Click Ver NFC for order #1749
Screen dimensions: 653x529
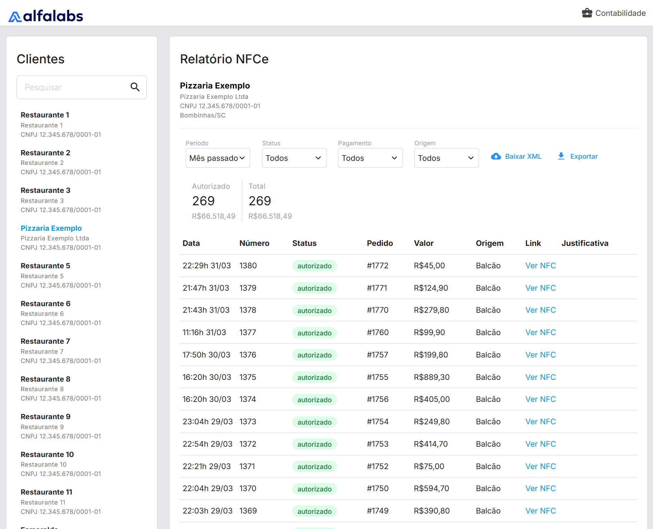click(540, 511)
